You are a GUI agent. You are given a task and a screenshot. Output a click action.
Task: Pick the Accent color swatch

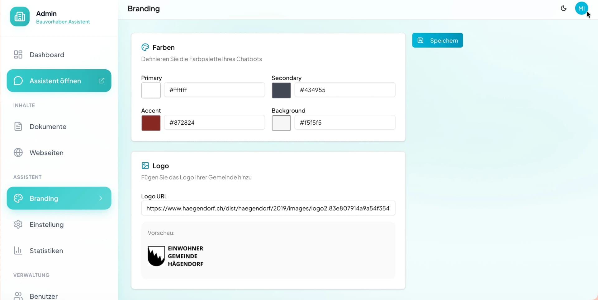click(151, 123)
